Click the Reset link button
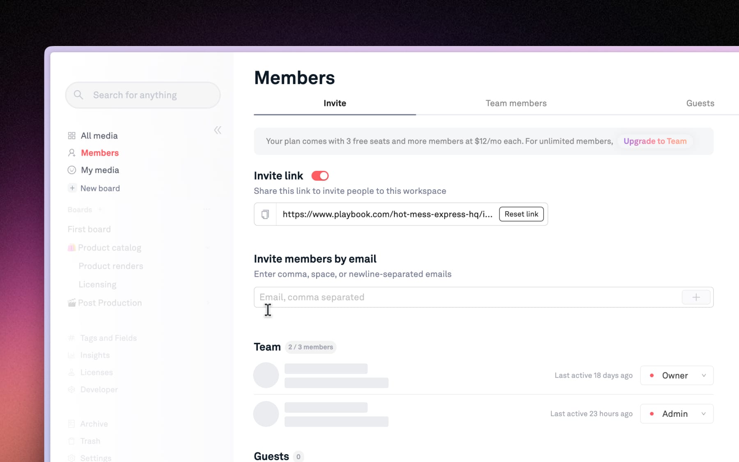 click(x=521, y=214)
